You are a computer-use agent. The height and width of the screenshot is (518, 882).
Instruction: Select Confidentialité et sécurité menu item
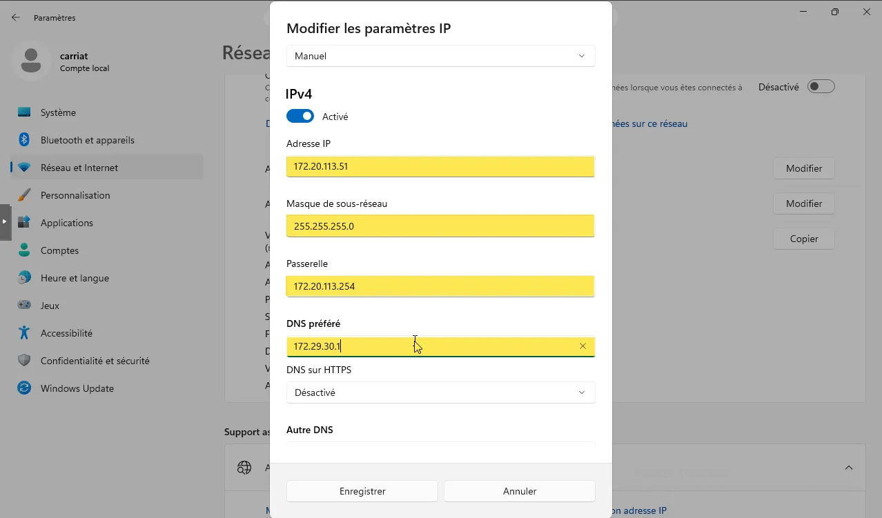[95, 361]
